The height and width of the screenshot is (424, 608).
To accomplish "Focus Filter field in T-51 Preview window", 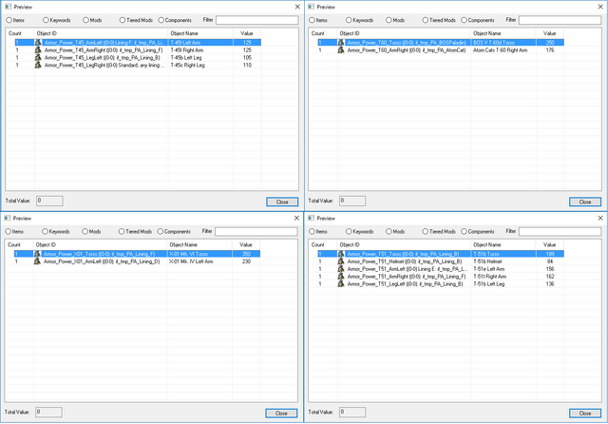I will [x=560, y=232].
